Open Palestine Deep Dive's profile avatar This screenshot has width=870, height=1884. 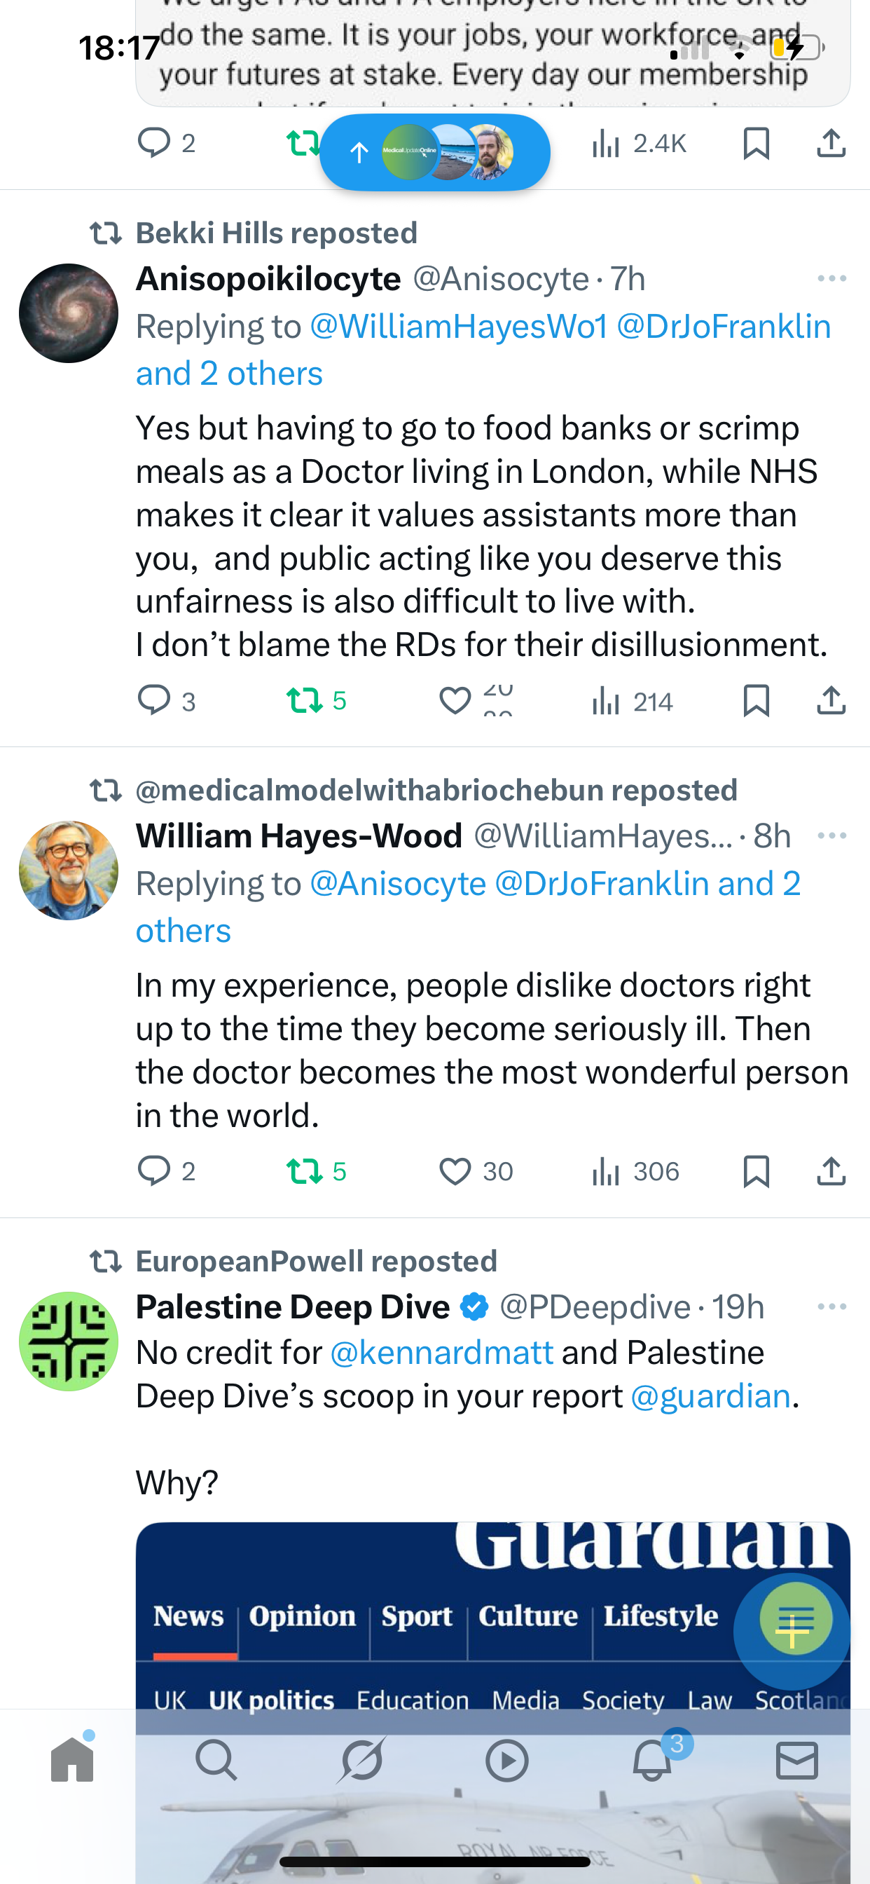(x=69, y=1342)
